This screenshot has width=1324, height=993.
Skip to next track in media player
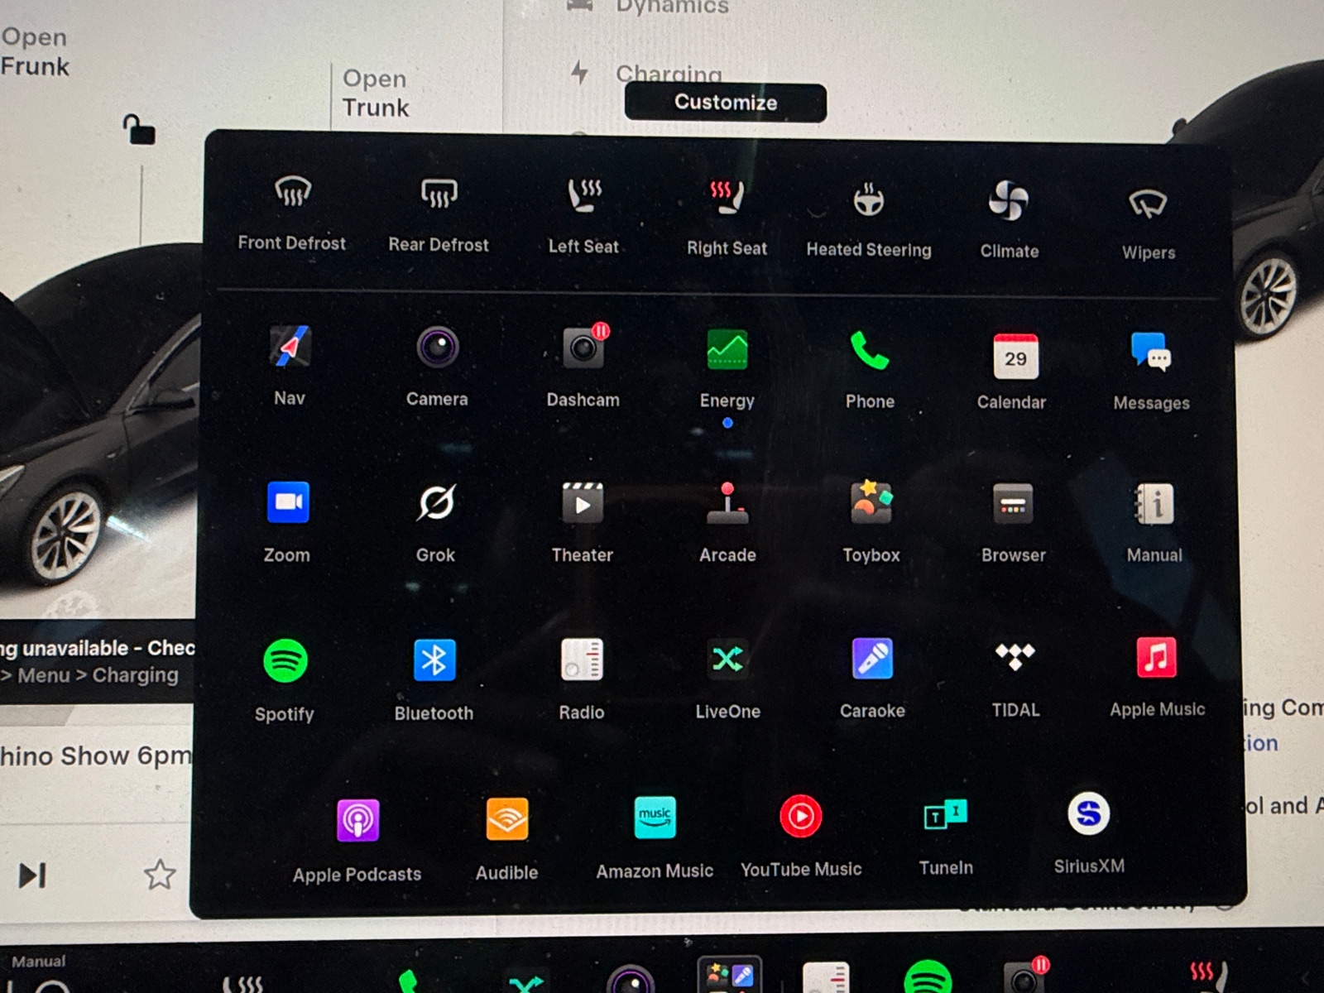point(32,875)
